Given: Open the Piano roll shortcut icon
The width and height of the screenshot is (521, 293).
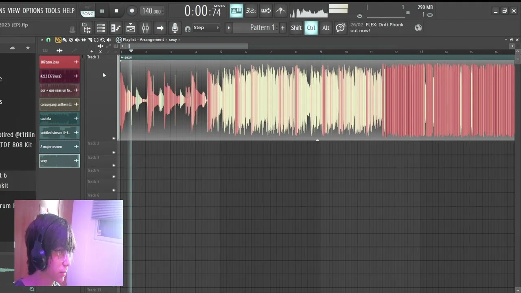Looking at the screenshot, I should click(x=116, y=28).
